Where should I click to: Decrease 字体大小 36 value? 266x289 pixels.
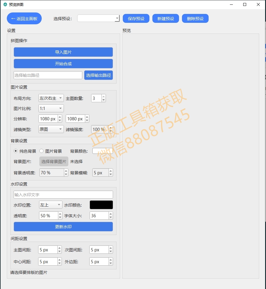(x=111, y=218)
